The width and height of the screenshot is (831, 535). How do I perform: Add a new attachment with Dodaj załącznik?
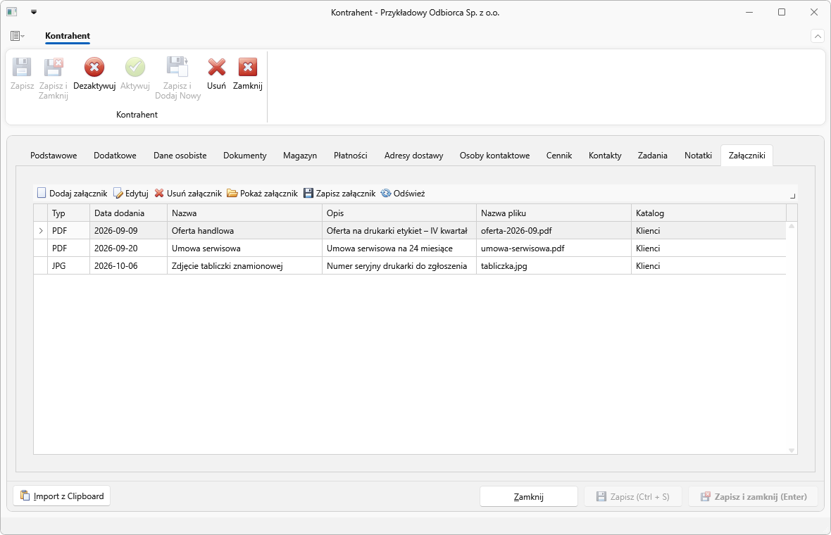(72, 194)
